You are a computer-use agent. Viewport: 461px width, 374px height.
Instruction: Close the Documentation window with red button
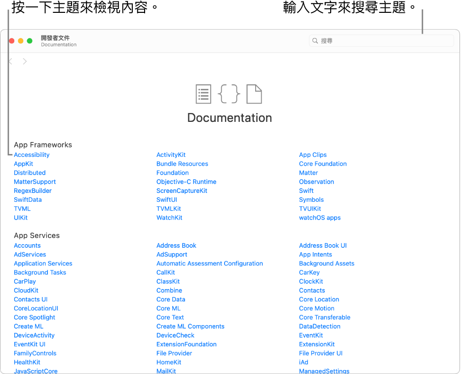[x=12, y=41]
